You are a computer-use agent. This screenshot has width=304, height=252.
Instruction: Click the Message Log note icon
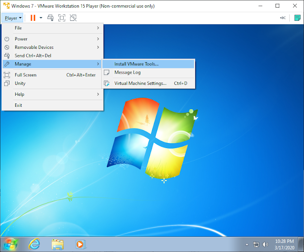(x=106, y=73)
